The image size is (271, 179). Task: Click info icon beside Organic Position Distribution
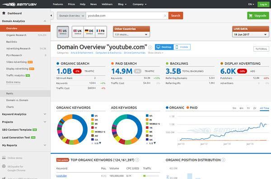(223, 160)
